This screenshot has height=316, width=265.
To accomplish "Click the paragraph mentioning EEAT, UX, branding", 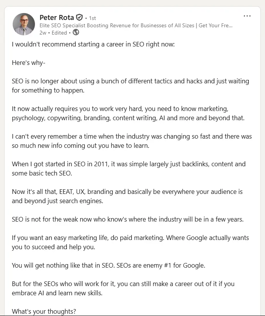I will click(127, 196).
